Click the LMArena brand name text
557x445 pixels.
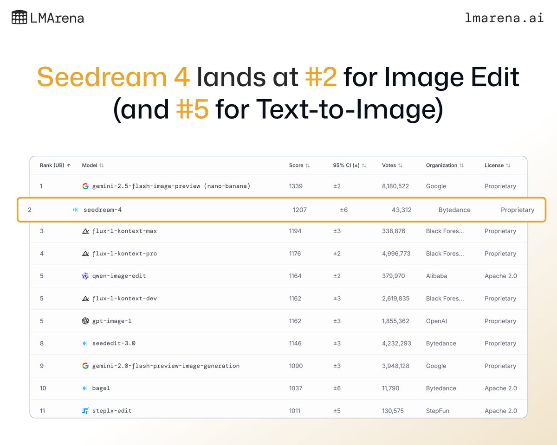(58, 18)
